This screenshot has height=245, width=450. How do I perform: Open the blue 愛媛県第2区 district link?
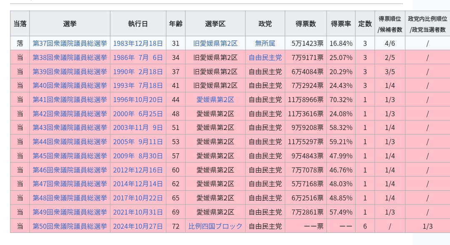point(215,100)
